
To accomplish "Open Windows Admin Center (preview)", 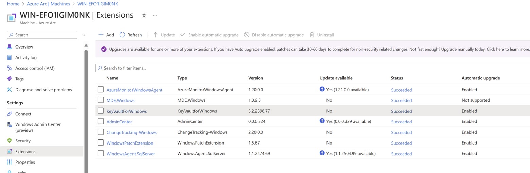I will 38,127.
